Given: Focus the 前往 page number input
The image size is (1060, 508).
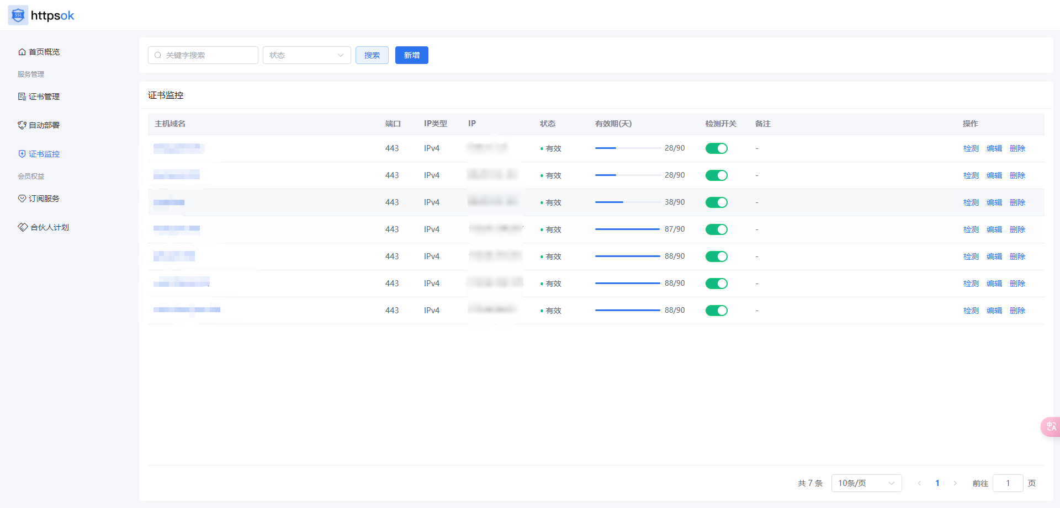Looking at the screenshot, I should (x=1008, y=483).
